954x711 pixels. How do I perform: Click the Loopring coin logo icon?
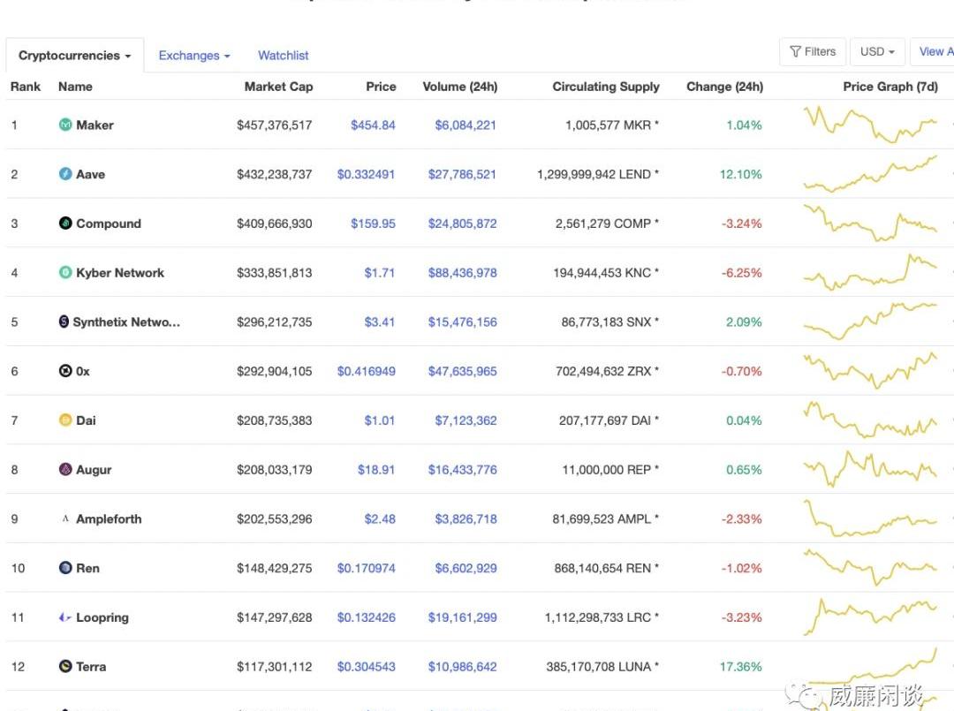coord(65,617)
